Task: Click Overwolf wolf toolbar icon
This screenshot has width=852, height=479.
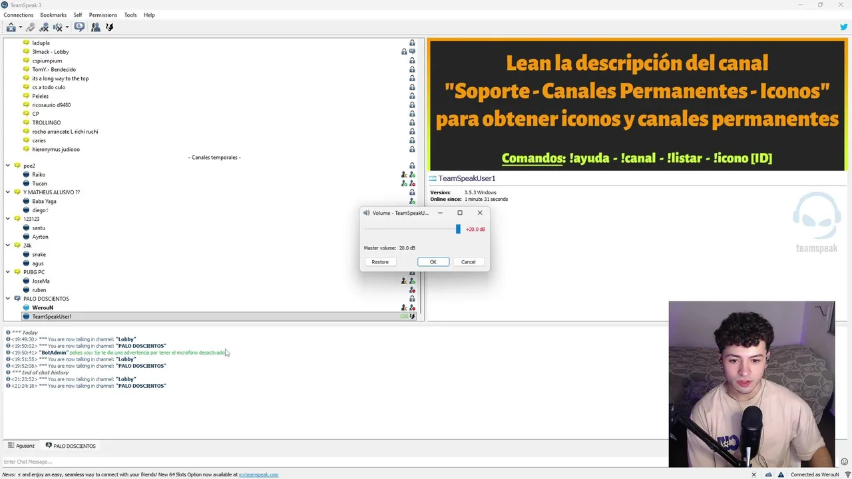Action: pyautogui.click(x=110, y=27)
